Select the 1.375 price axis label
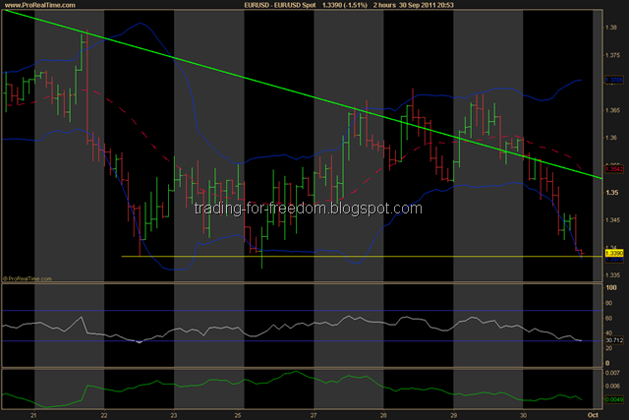The image size is (629, 420). 612,55
